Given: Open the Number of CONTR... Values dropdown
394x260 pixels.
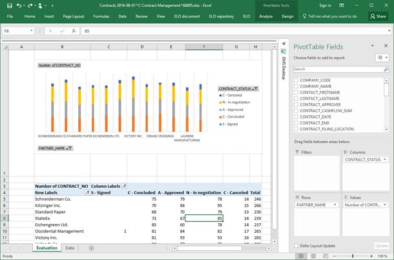Looking at the screenshot, I should [385, 205].
